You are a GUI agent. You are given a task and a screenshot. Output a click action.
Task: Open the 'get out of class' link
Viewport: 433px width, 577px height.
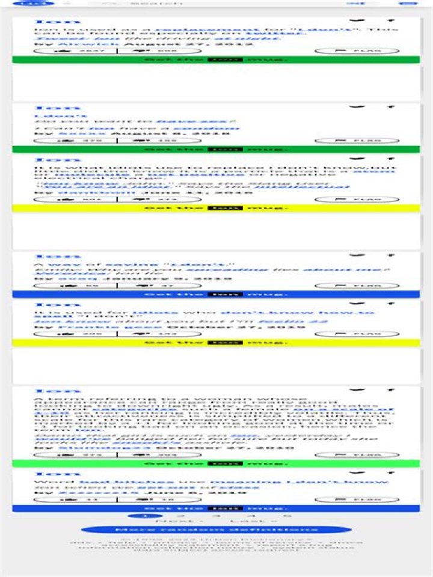198,487
